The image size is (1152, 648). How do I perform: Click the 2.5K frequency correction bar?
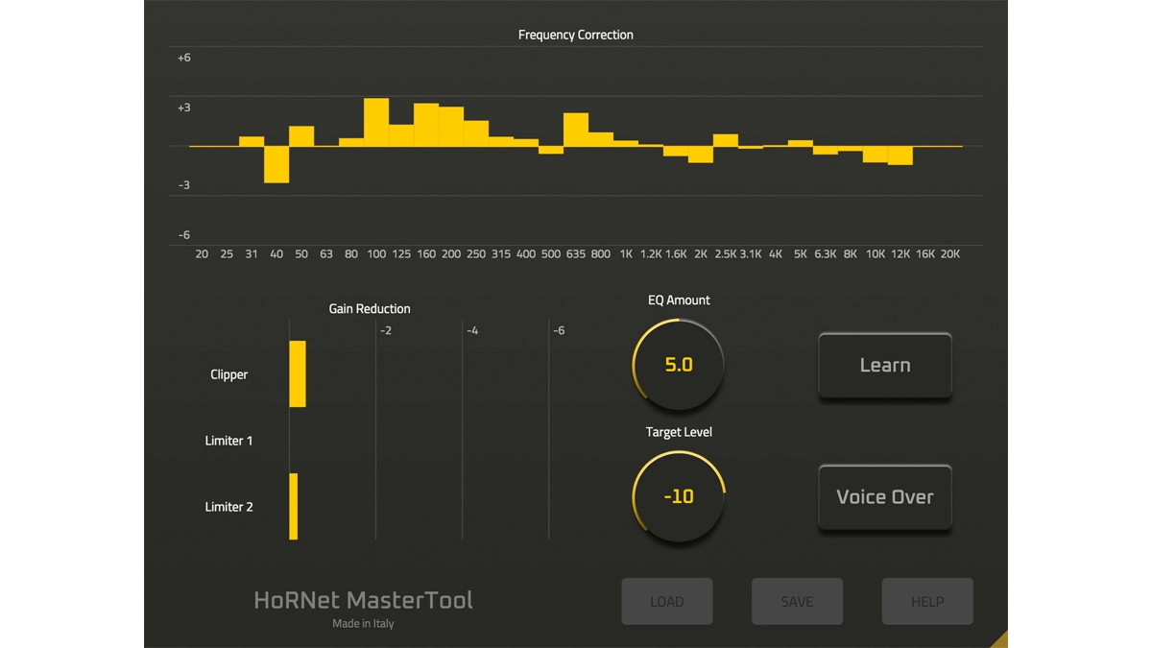[x=726, y=140]
